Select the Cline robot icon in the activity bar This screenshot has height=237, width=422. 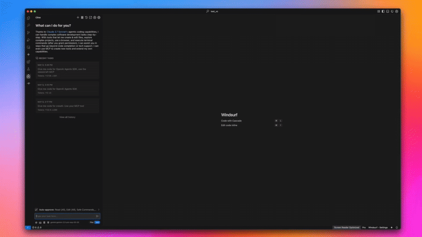28,76
